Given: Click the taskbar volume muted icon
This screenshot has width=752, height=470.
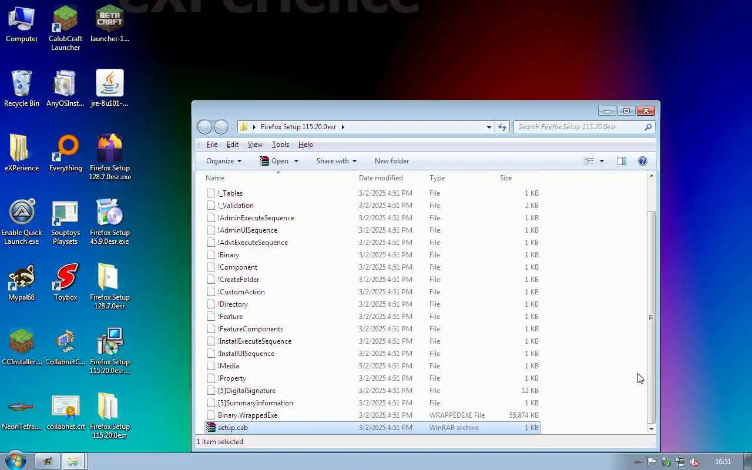Looking at the screenshot, I should 694,462.
